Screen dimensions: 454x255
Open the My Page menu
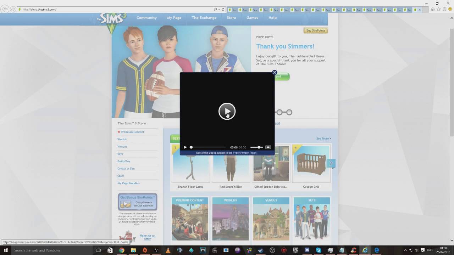pos(174,18)
